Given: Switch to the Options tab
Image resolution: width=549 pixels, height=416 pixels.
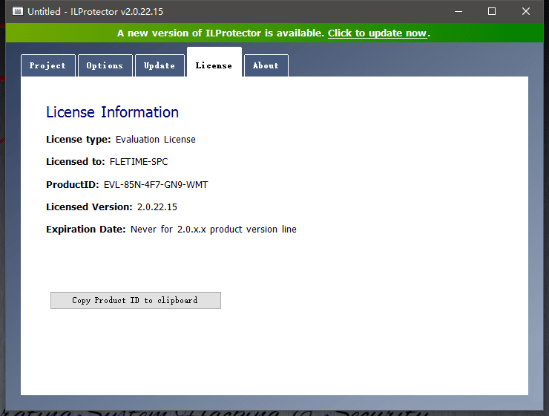Looking at the screenshot, I should coord(105,65).
